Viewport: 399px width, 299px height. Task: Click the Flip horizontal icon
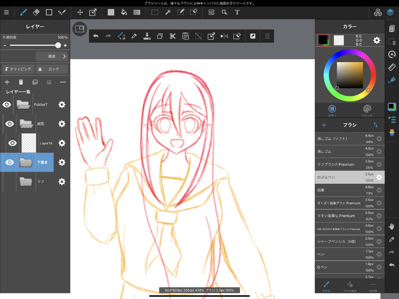point(224,36)
